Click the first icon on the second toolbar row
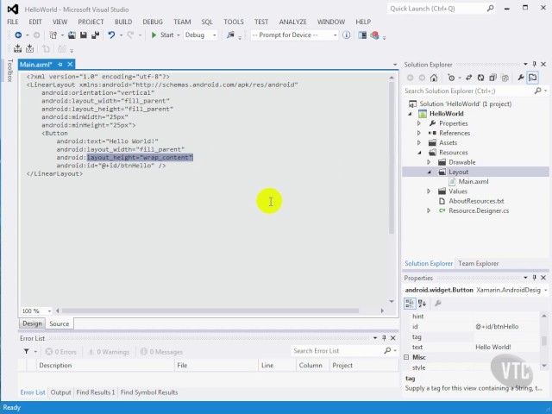 click(x=17, y=48)
